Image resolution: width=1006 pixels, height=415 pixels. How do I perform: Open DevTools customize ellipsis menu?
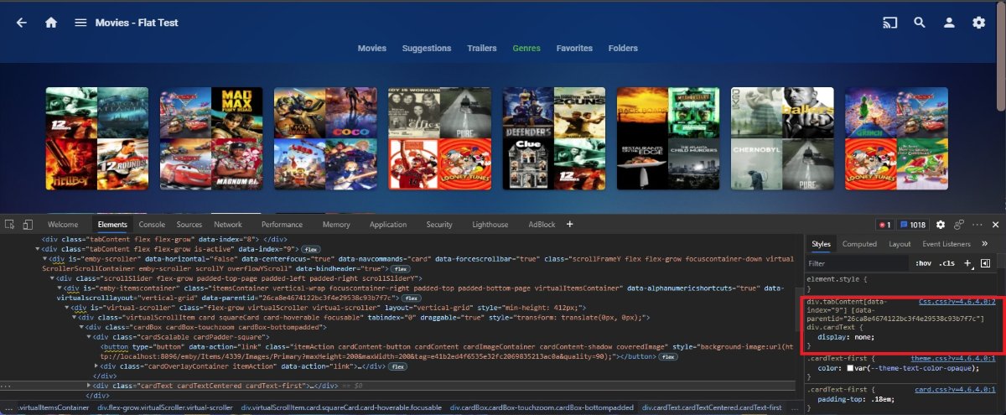(977, 225)
